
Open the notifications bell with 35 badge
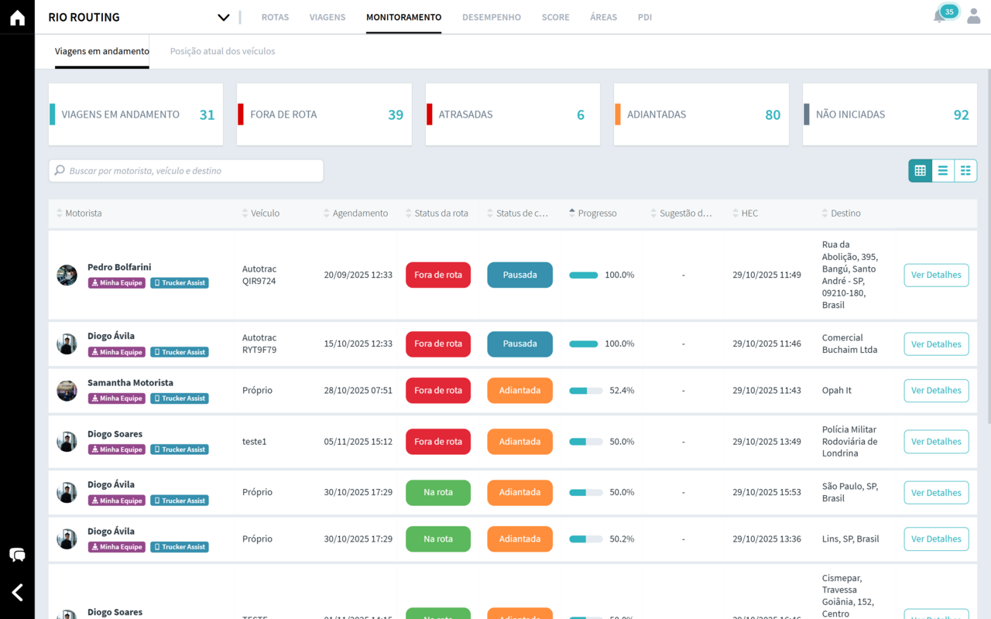pyautogui.click(x=940, y=16)
